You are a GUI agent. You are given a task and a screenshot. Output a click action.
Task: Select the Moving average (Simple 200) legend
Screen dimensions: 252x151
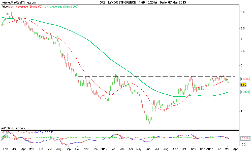[60, 7]
